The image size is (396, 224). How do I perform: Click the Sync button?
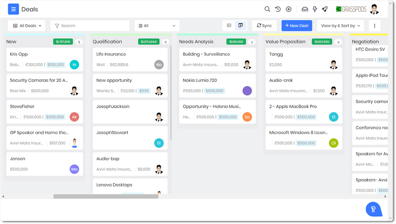(x=264, y=25)
